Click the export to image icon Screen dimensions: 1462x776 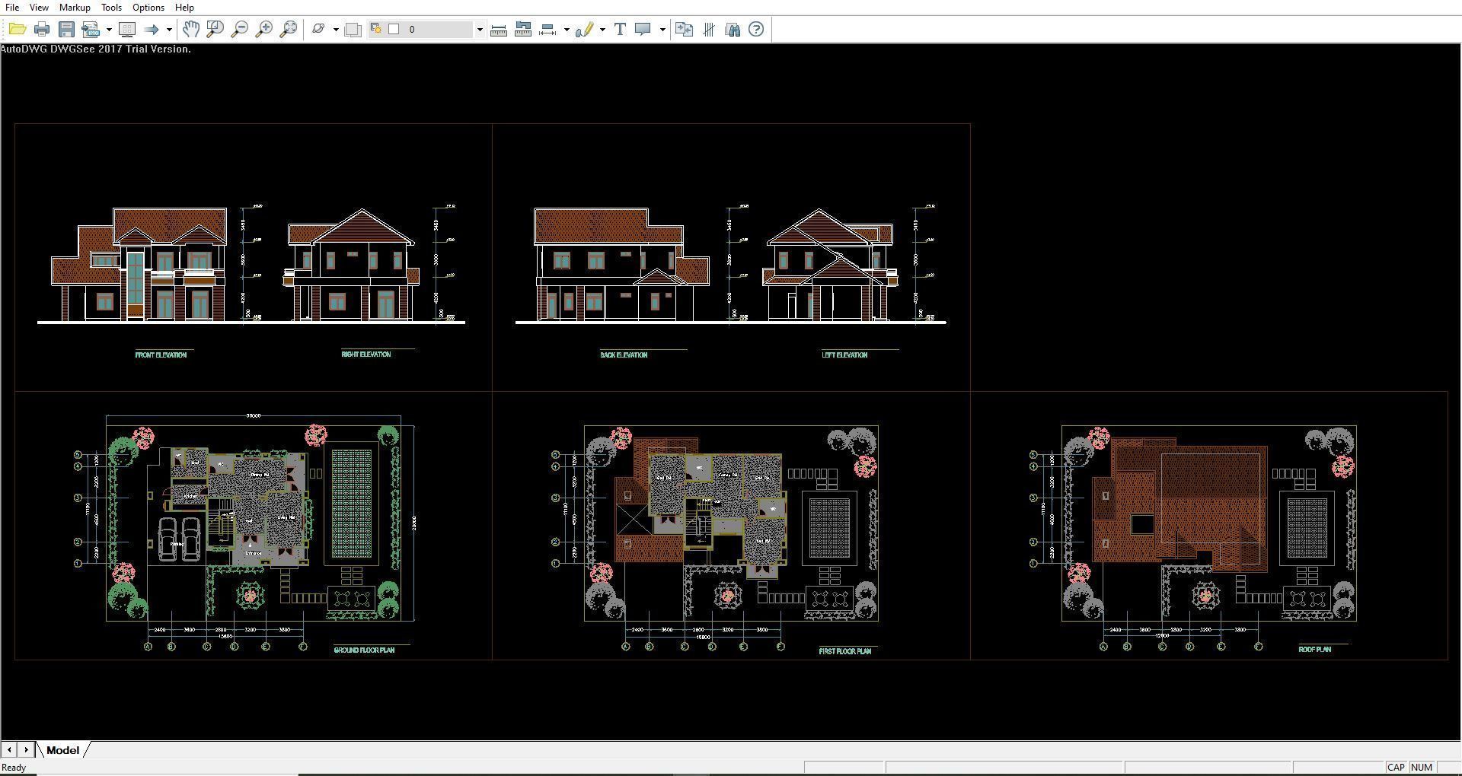[91, 30]
